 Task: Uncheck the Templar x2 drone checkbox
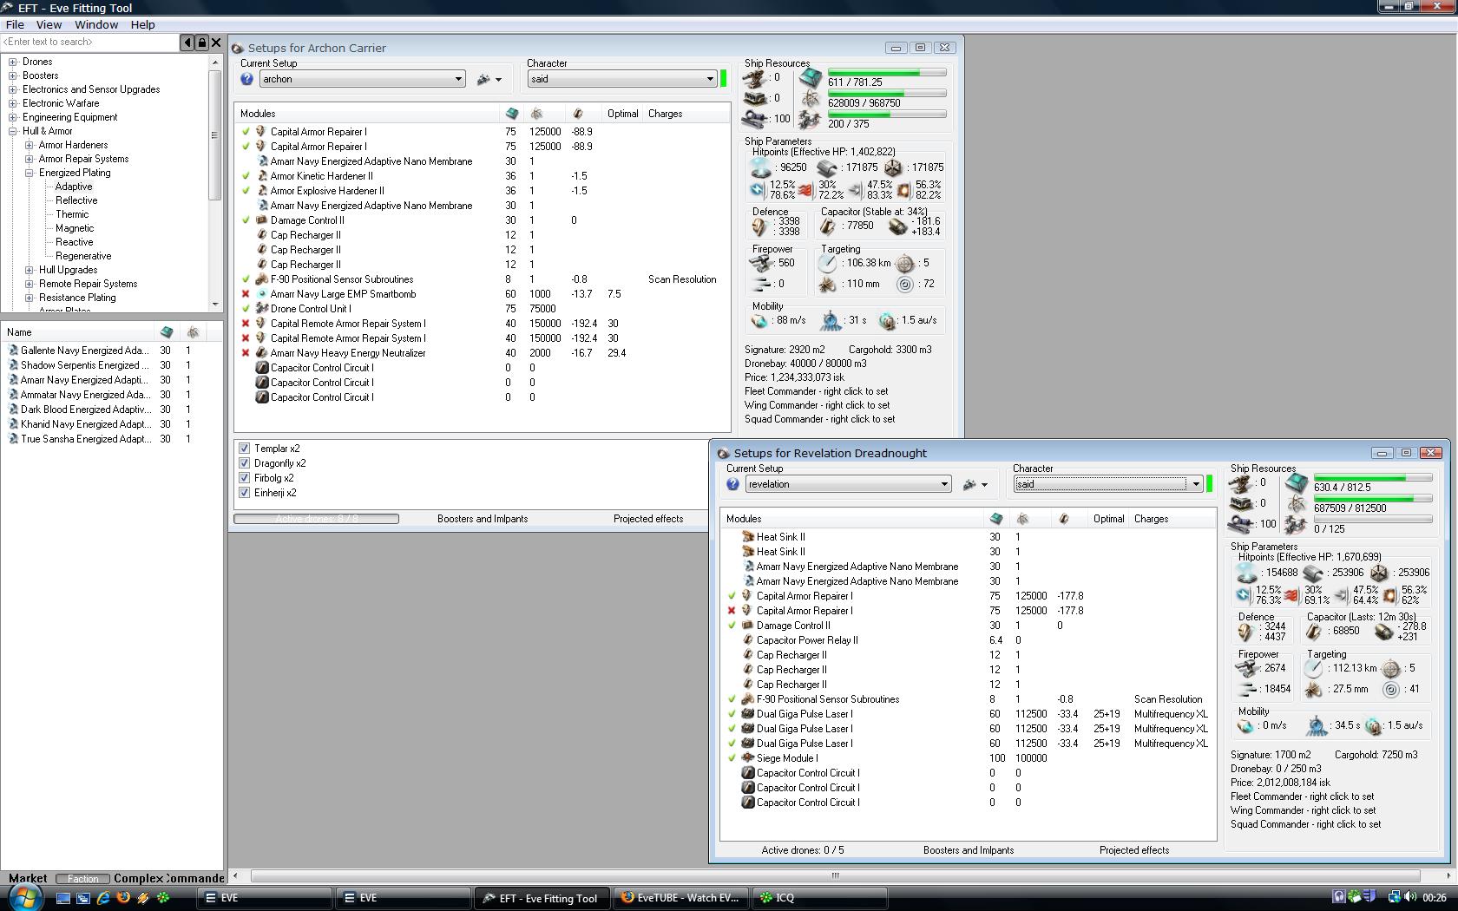(x=245, y=449)
